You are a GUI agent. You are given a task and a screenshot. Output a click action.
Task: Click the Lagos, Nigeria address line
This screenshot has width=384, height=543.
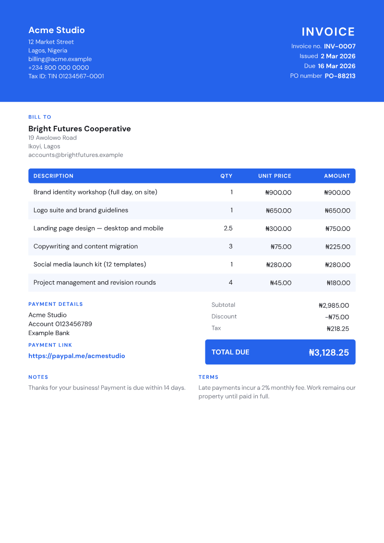48,50
